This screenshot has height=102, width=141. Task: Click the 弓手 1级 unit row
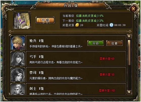click(x=76, y=59)
